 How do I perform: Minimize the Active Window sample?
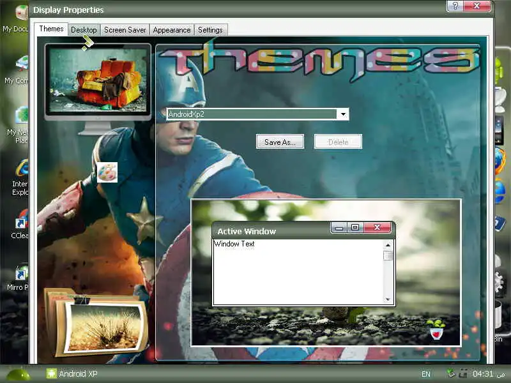coord(339,228)
